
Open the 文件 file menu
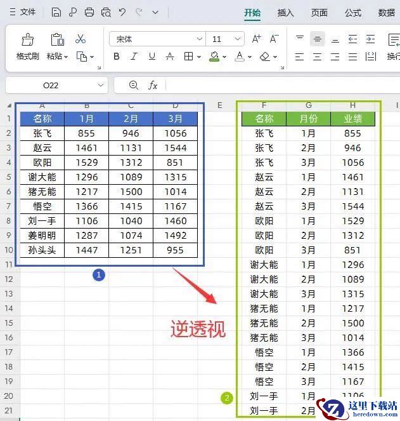pyautogui.click(x=23, y=12)
